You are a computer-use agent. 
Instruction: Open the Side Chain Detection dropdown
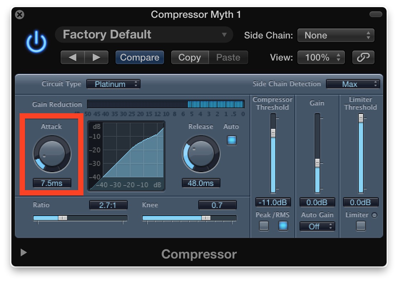point(353,84)
